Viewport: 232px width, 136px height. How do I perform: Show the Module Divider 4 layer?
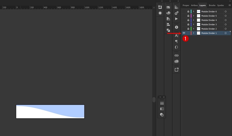point(184,20)
